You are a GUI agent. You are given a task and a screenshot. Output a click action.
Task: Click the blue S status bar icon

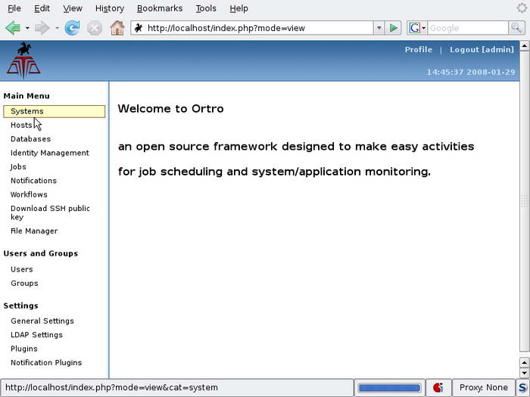(x=522, y=387)
